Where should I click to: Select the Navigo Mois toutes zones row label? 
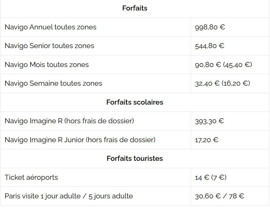pos(47,65)
